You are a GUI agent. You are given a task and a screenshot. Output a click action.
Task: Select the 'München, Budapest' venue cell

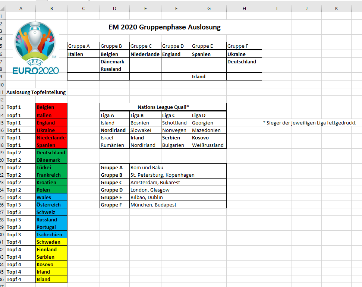coord(178,205)
